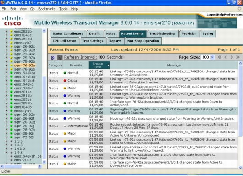
Task: Switch to the Provision tab
Action: point(189,33)
